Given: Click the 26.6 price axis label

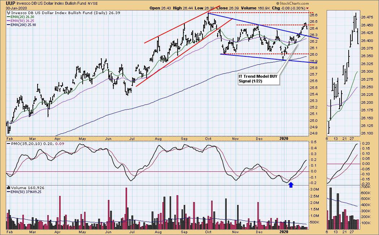Looking at the screenshot, I should click(314, 15).
